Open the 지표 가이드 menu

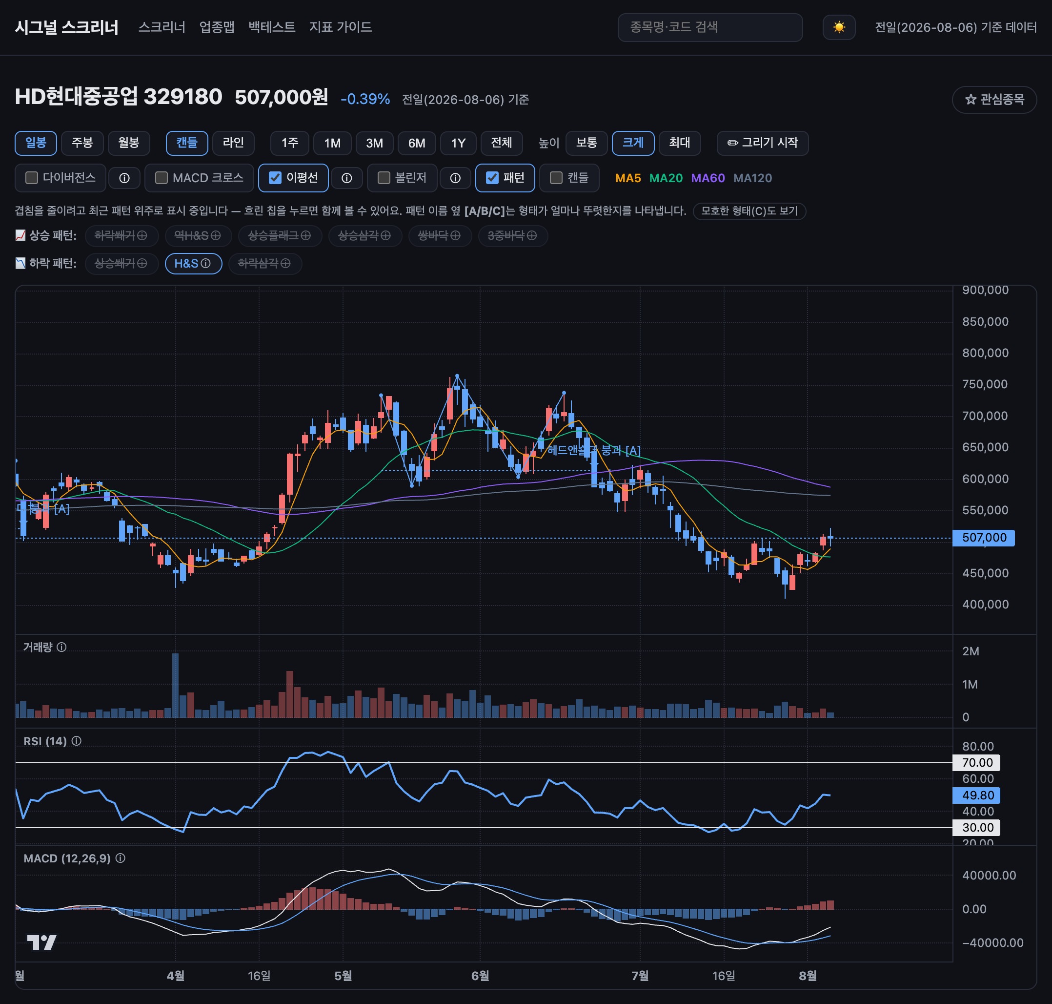tap(340, 27)
